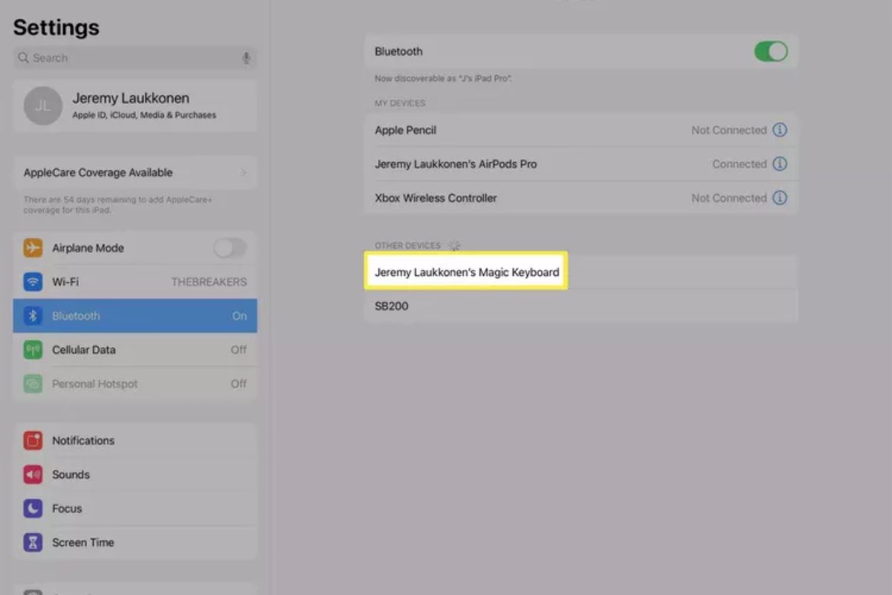Open Focus settings
The width and height of the screenshot is (892, 595).
coord(135,509)
